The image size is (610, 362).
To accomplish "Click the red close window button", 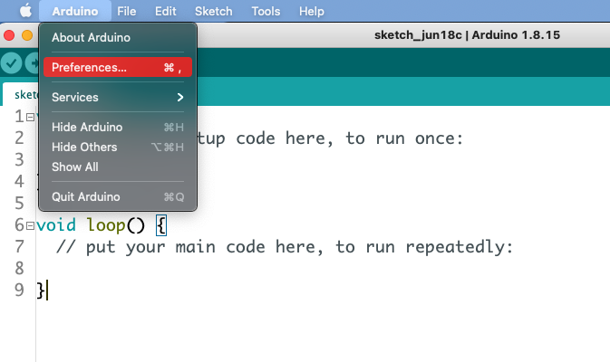I will click(x=9, y=35).
